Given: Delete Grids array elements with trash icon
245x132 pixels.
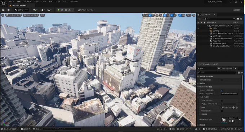Looking at the screenshot, I should point(237,108).
